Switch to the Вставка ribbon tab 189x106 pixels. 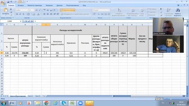click(21, 5)
